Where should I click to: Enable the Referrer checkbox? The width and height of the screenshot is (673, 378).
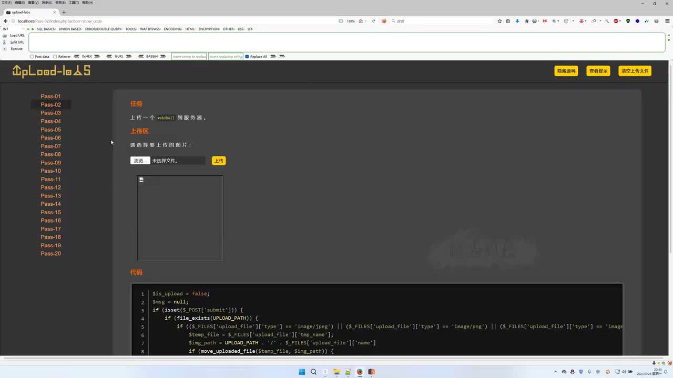pyautogui.click(x=55, y=57)
